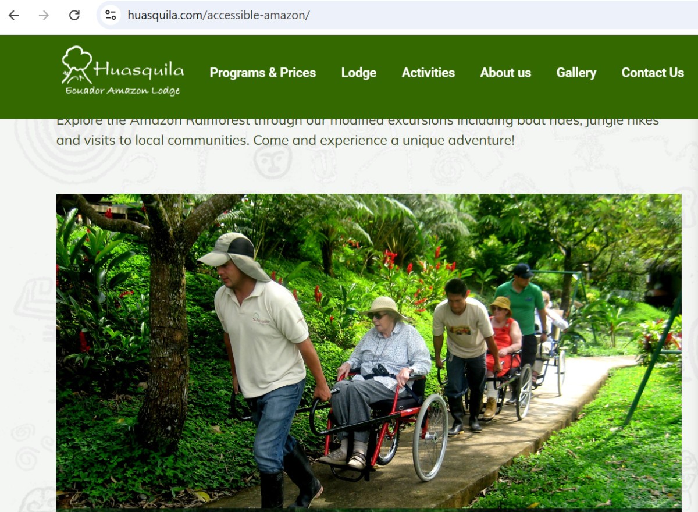Open the About us section
Viewport: 698px width, 512px height.
505,73
